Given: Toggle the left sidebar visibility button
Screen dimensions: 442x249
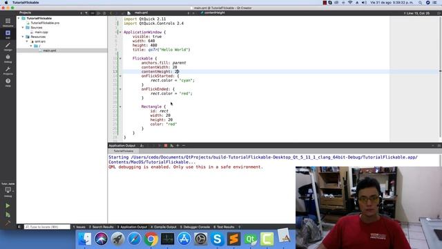Looking at the screenshot, I should click(19, 227).
